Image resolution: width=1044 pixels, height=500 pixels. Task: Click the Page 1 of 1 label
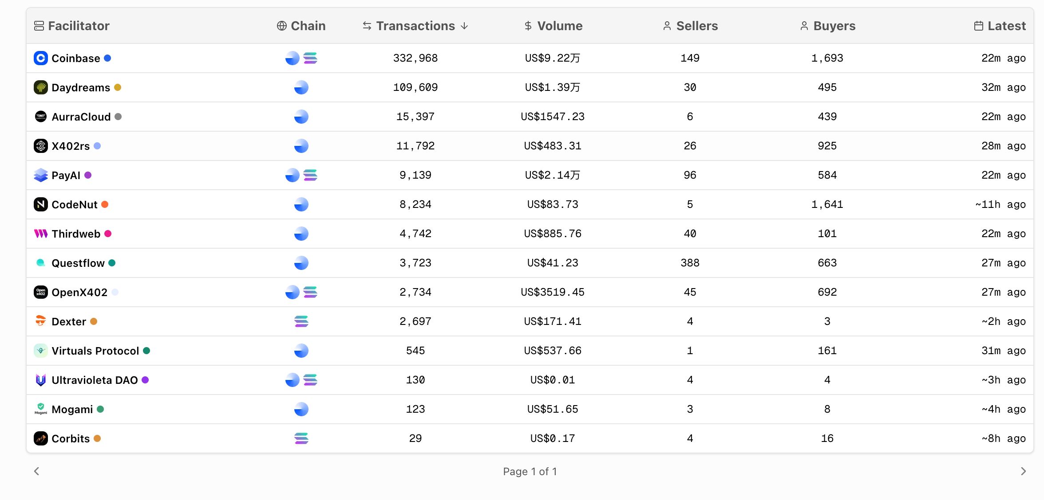(x=530, y=471)
